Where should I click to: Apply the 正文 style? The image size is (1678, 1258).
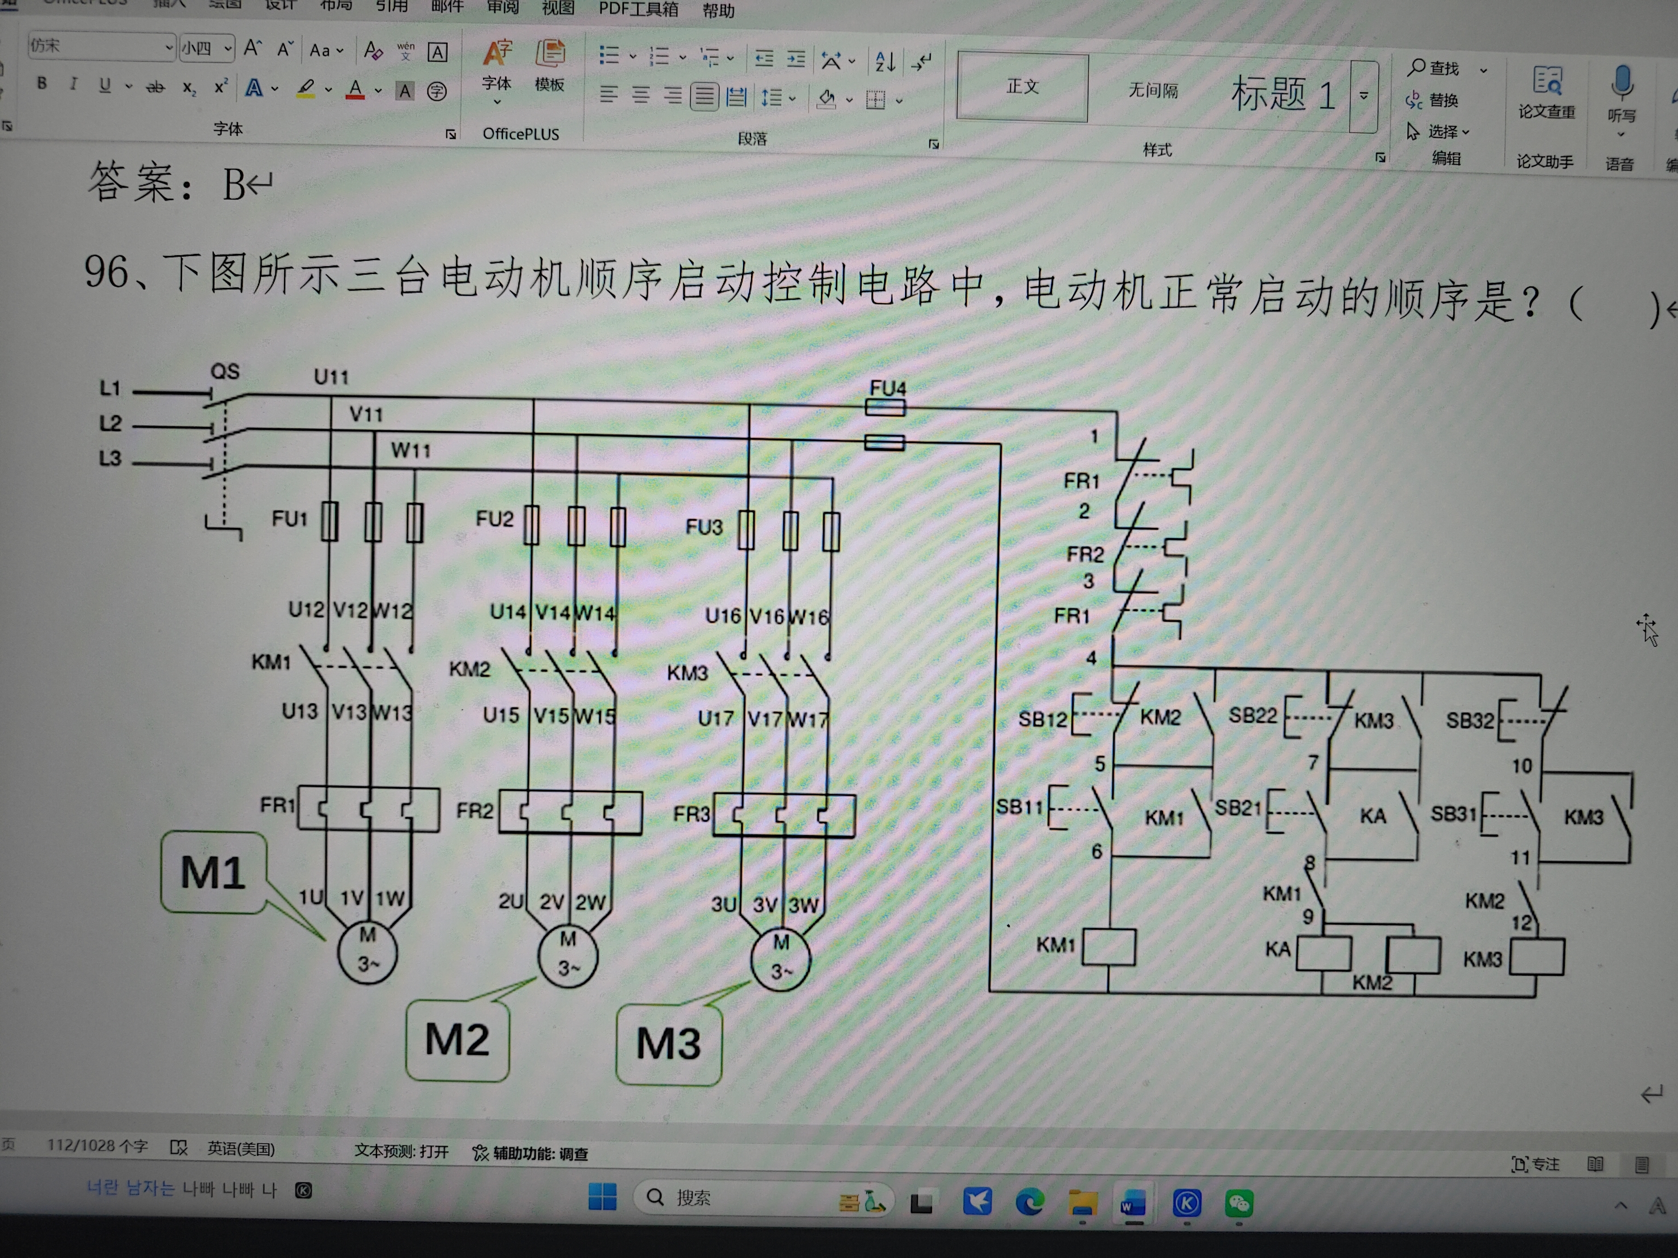tap(1022, 87)
